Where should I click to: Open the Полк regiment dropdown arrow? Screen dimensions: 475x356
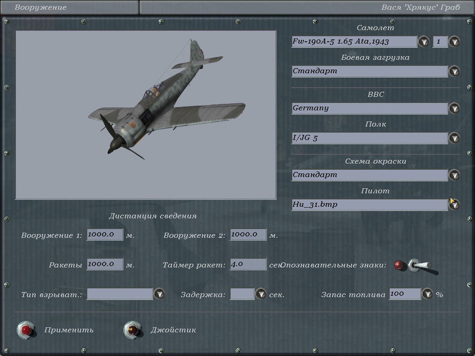[455, 138]
